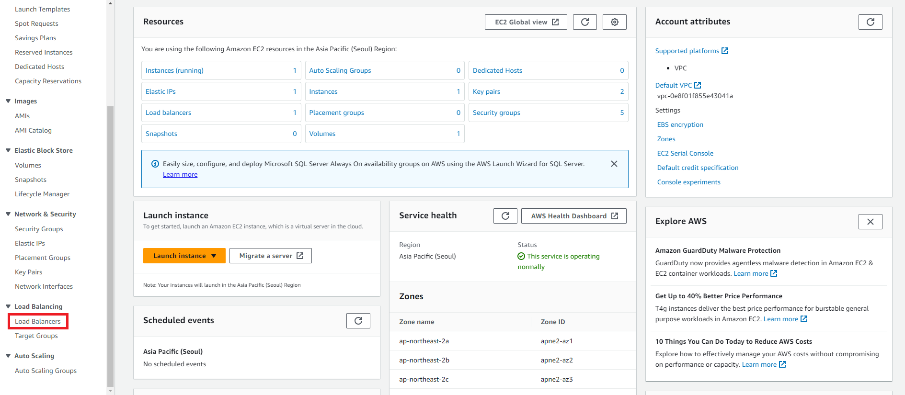905x395 pixels.
Task: Click Migrate a server button
Action: click(x=271, y=256)
